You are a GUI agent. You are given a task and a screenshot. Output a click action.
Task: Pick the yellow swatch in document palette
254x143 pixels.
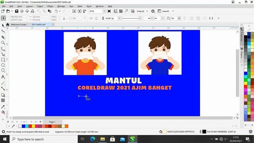(33, 126)
